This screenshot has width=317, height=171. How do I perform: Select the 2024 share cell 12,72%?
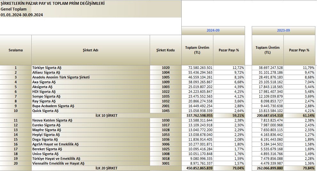(229, 68)
